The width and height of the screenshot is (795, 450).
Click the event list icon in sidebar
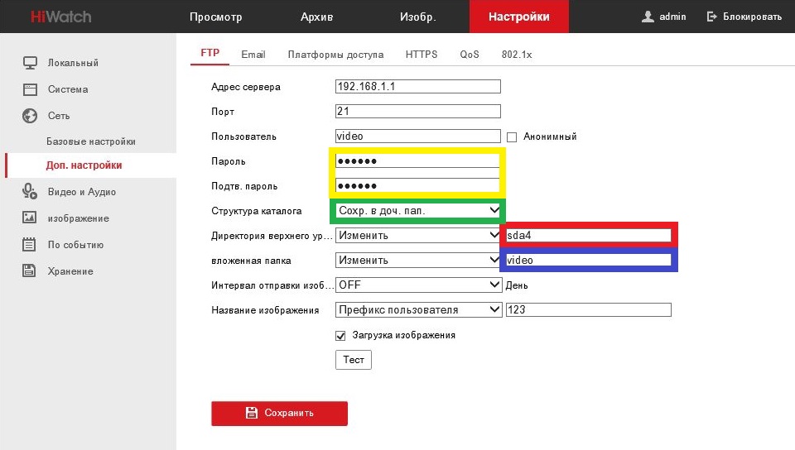pos(30,245)
